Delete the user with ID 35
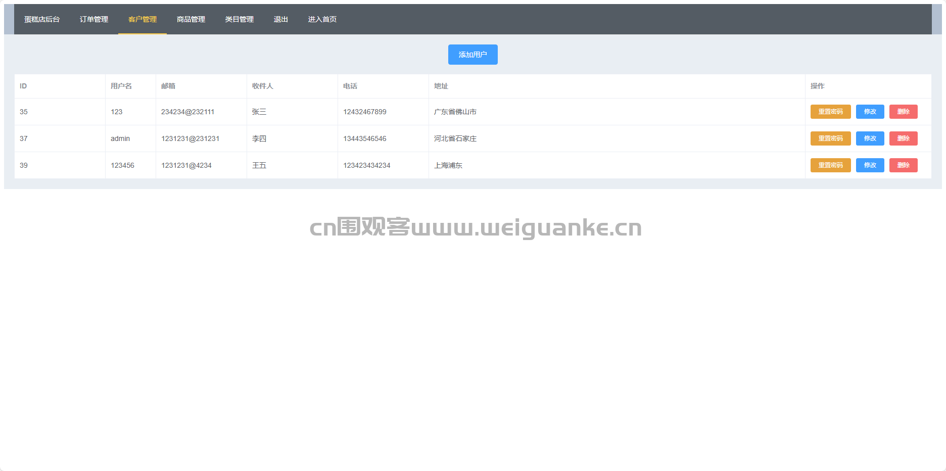Viewport: 946px width, 471px height. tap(903, 112)
